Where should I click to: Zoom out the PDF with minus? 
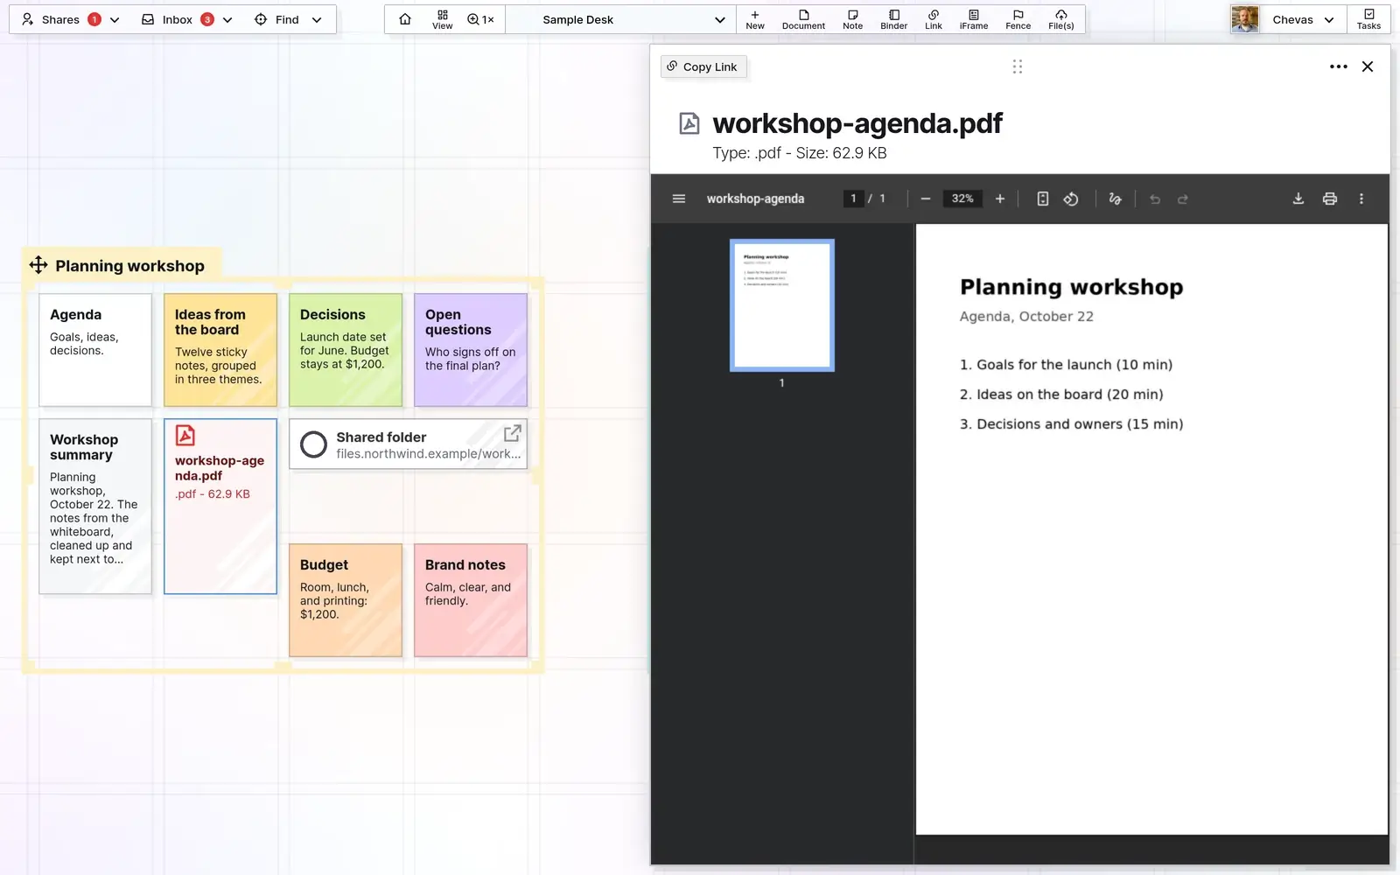pos(925,199)
